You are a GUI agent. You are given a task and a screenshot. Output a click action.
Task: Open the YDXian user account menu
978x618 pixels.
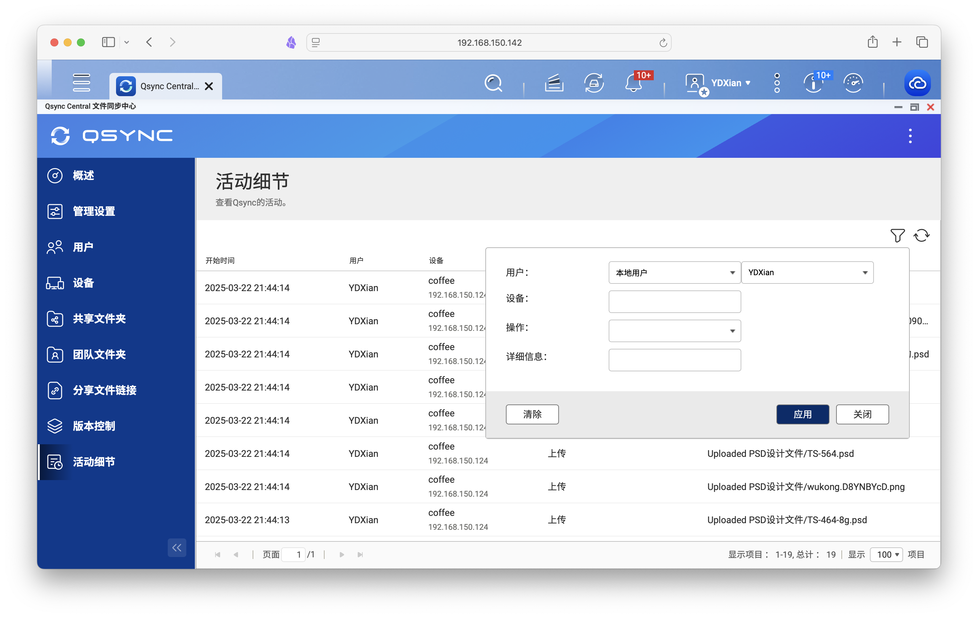click(718, 83)
